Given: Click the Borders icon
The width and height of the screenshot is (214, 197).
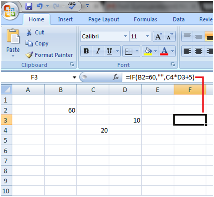Looking at the screenshot, I should point(129,51).
